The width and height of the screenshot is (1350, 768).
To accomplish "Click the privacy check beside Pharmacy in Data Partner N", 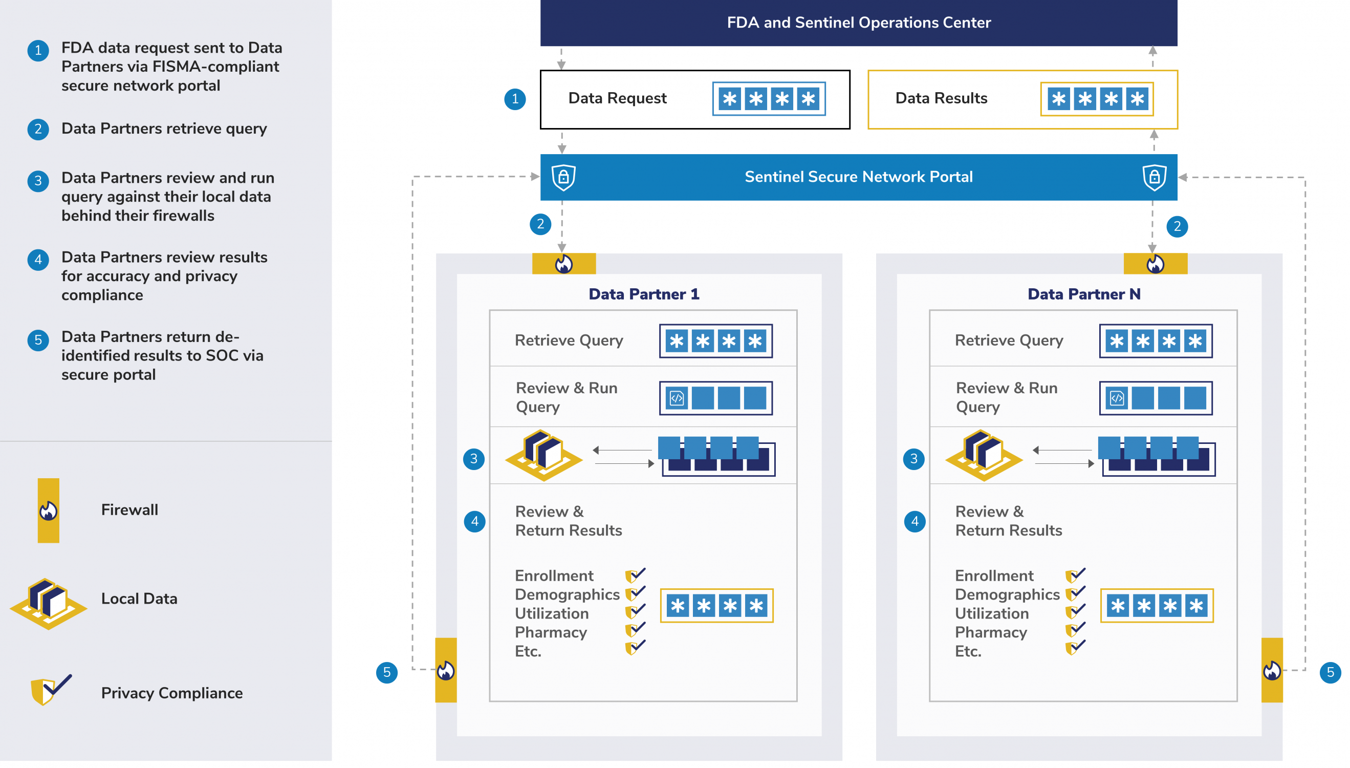I will (x=1075, y=630).
